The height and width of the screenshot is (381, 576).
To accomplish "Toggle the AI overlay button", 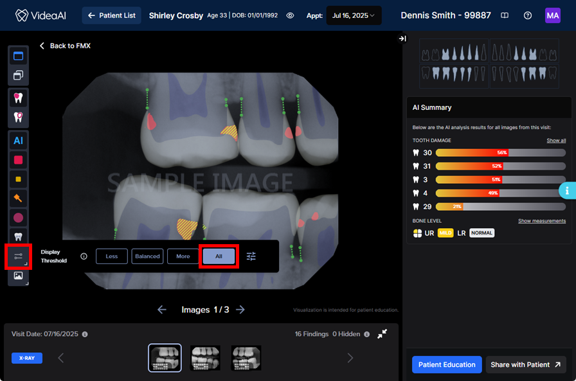I will (18, 140).
